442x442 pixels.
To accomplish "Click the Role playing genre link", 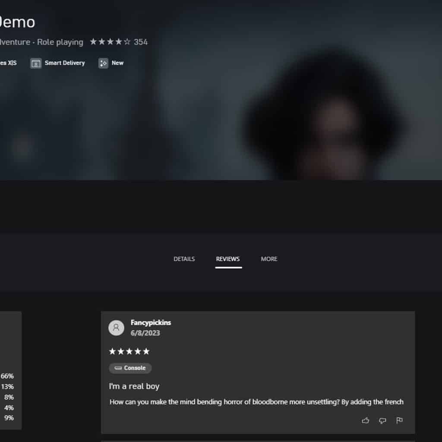I will pyautogui.click(x=60, y=42).
